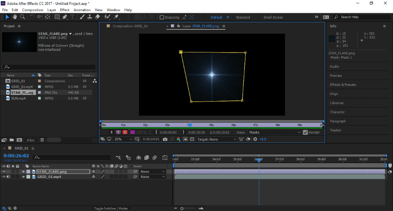This screenshot has height=211, width=393.
Task: Take a snapshot with the camera icon
Action: tap(165, 139)
